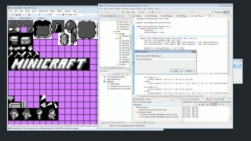Click the horizontal scrollbar of code editor
The width and height of the screenshot is (251, 141).
click(171, 96)
